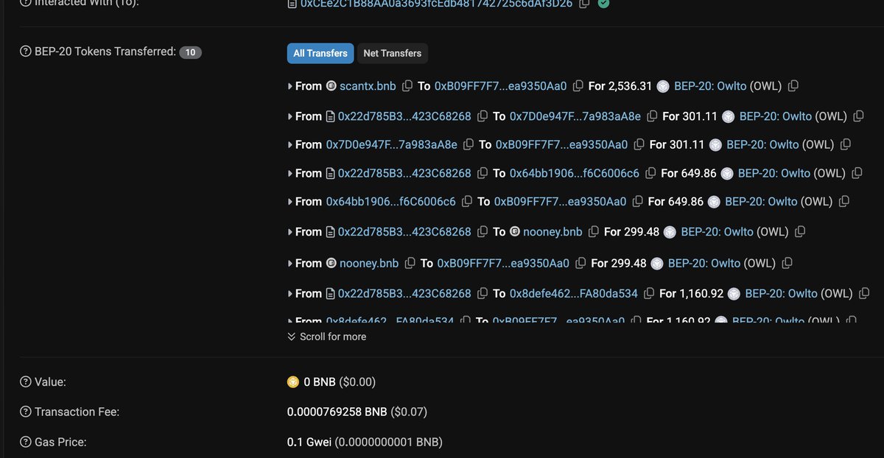Copy recipient address 0x8defe462...FA80da534
Viewport: 884px width, 458px height.
649,294
